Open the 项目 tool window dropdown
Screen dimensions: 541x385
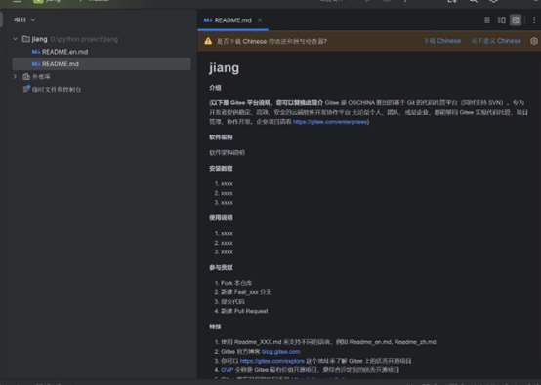pyautogui.click(x=24, y=19)
